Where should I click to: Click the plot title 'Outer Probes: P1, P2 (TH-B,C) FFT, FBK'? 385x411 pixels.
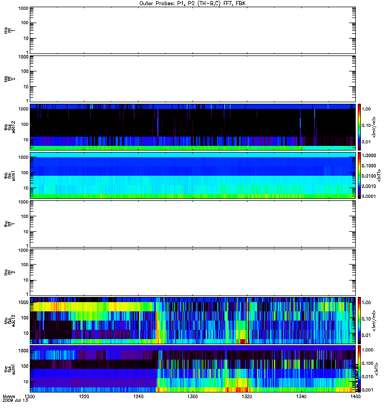(192, 4)
